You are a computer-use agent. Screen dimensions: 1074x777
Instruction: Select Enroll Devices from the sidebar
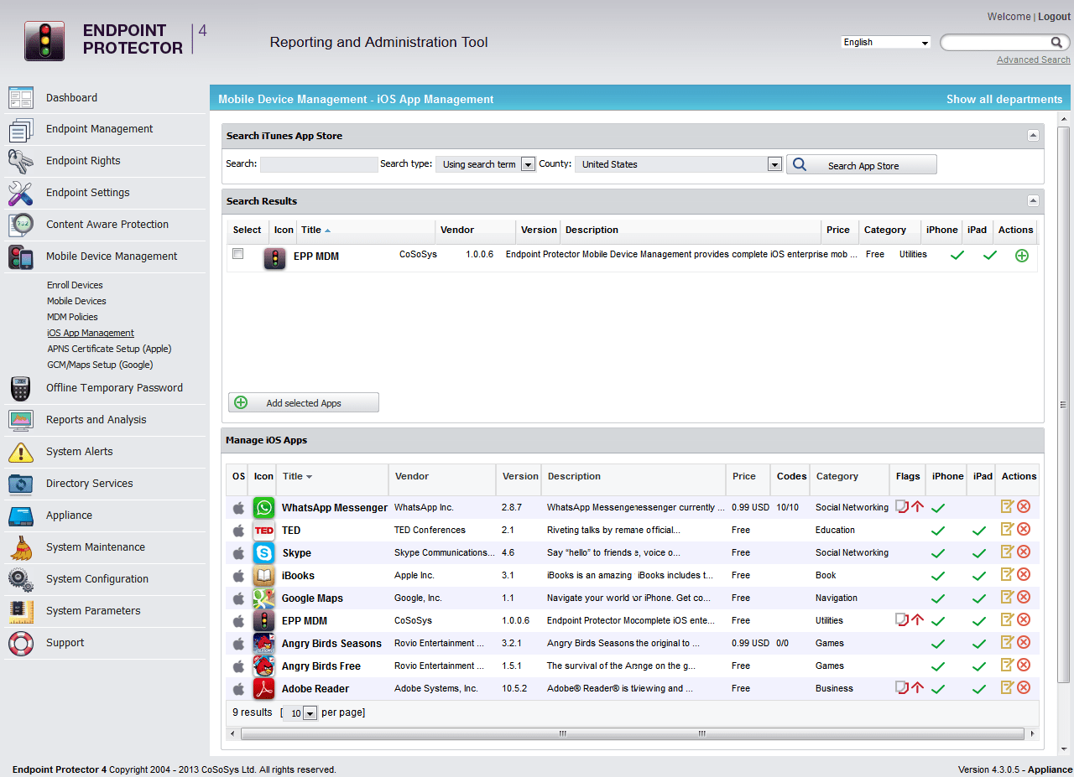click(76, 285)
